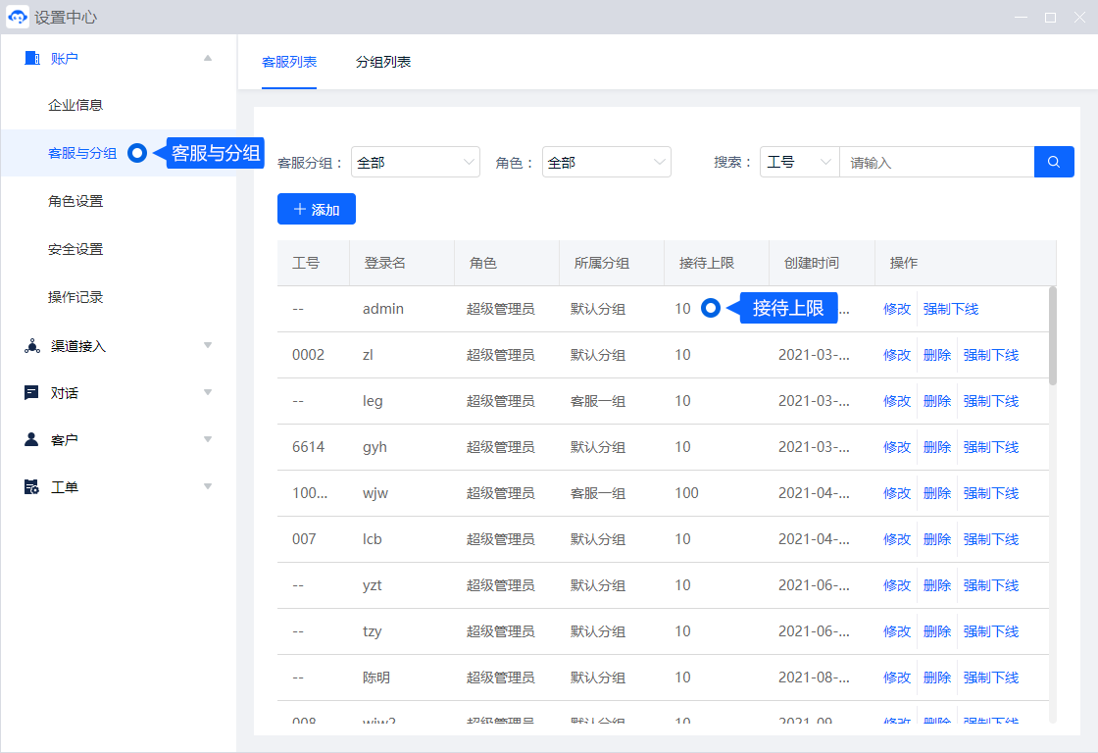This screenshot has height=753, width=1098.
Task: Click 修改 for tzy row
Action: tap(897, 631)
